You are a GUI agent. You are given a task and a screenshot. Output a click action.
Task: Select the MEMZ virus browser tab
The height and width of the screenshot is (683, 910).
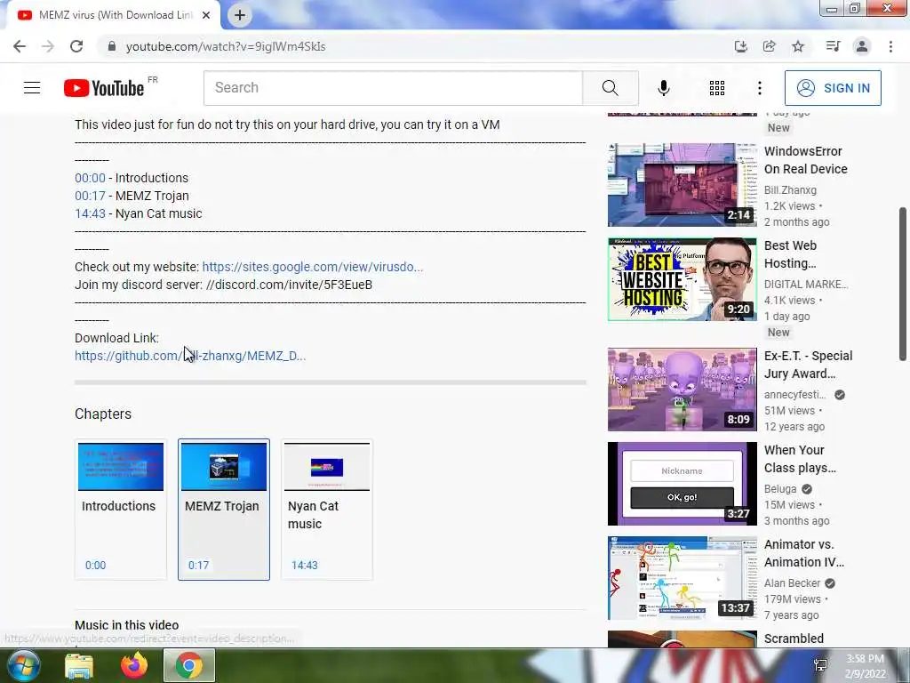point(113,15)
